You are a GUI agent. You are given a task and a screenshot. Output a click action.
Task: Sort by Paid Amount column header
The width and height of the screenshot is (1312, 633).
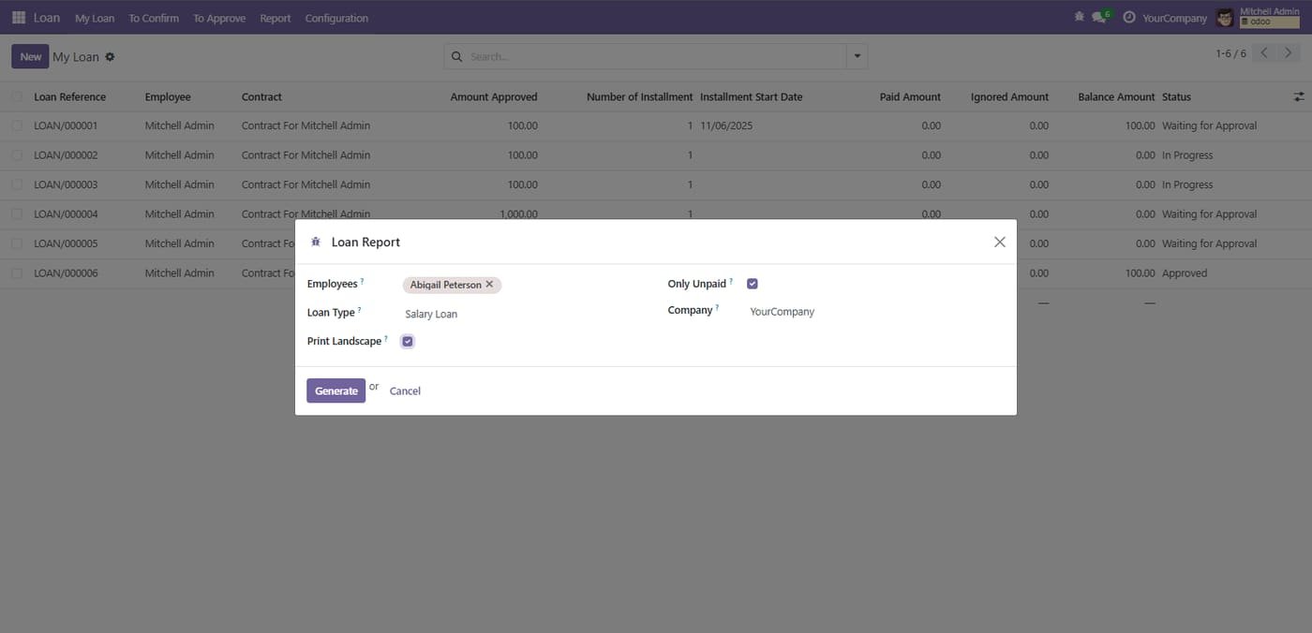[910, 96]
